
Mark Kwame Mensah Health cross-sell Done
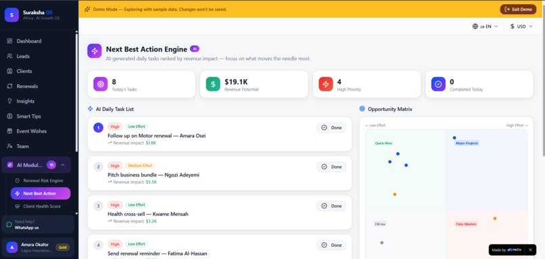(331, 206)
